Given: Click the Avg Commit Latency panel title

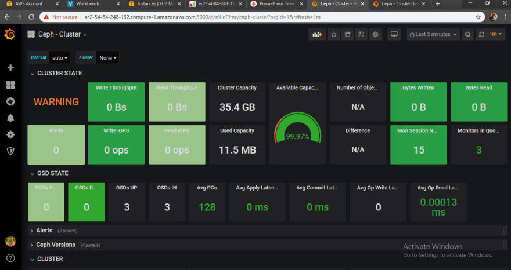Looking at the screenshot, I should click(317, 188).
